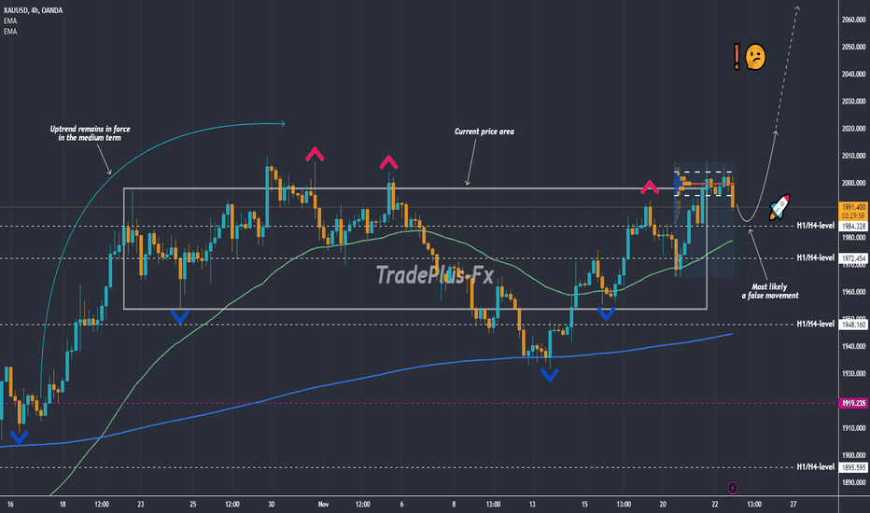This screenshot has height=513, width=870.
Task: Click the purple lightning event icon
Action: click(x=733, y=488)
